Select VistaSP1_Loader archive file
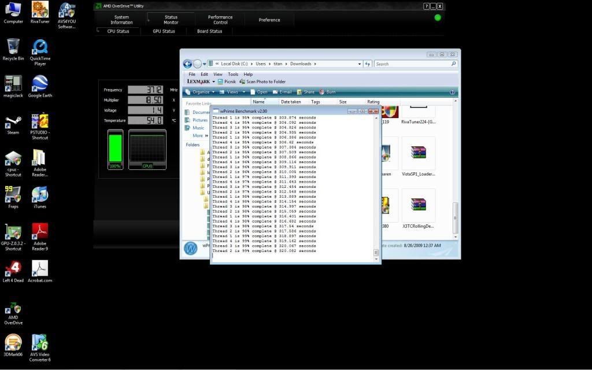Viewport: 592px width, 370px height. pos(419,158)
